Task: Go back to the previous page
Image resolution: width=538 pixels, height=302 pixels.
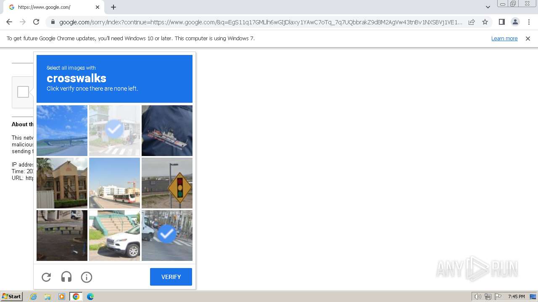Action: point(9,22)
